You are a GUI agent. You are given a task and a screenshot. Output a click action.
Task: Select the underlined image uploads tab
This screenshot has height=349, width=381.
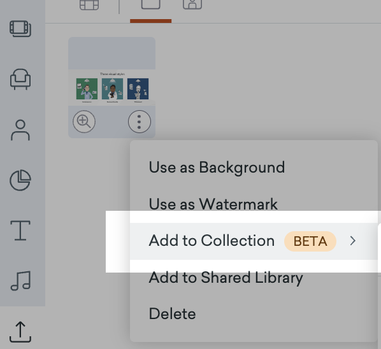[150, 5]
